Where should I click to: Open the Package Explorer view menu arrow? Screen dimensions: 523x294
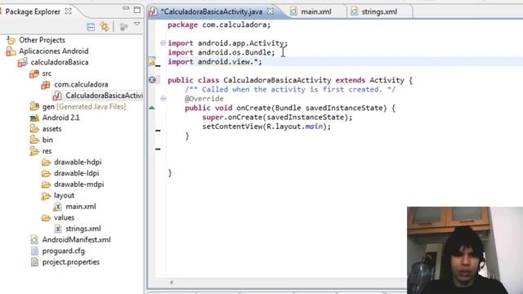(136, 24)
